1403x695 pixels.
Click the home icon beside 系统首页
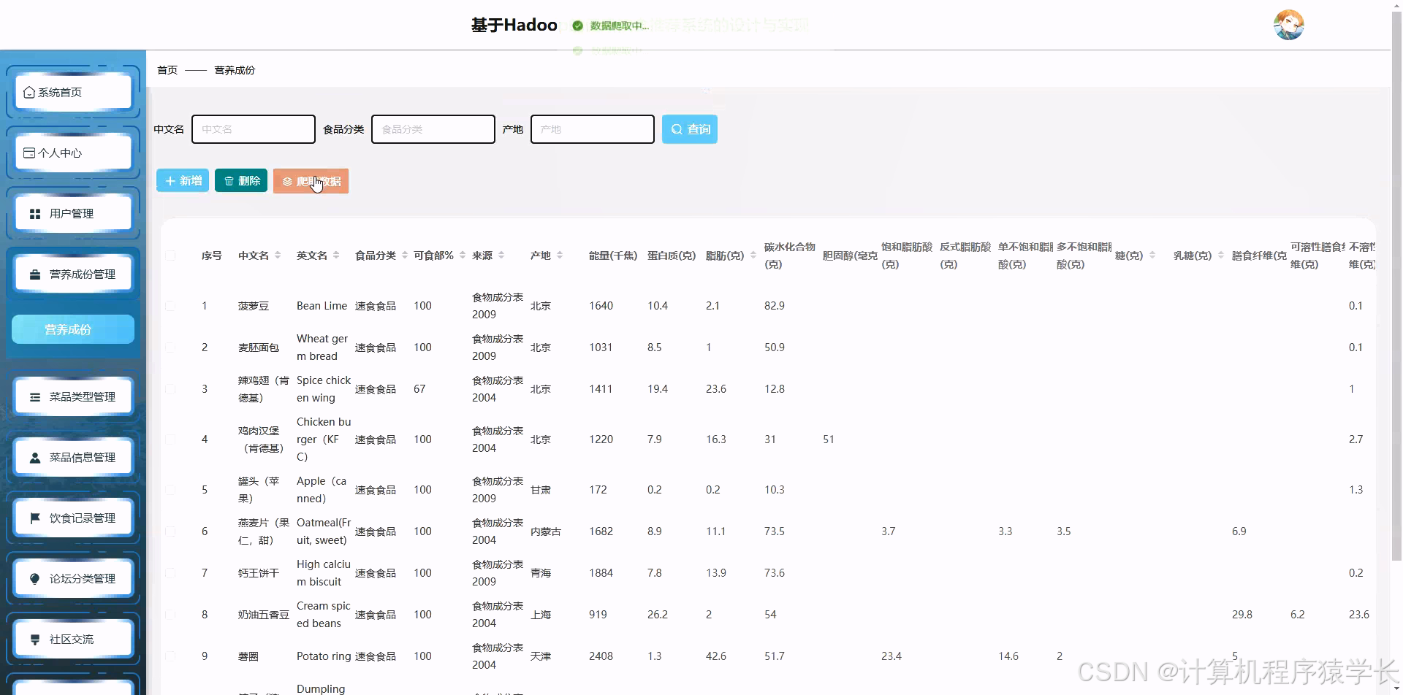(x=29, y=93)
